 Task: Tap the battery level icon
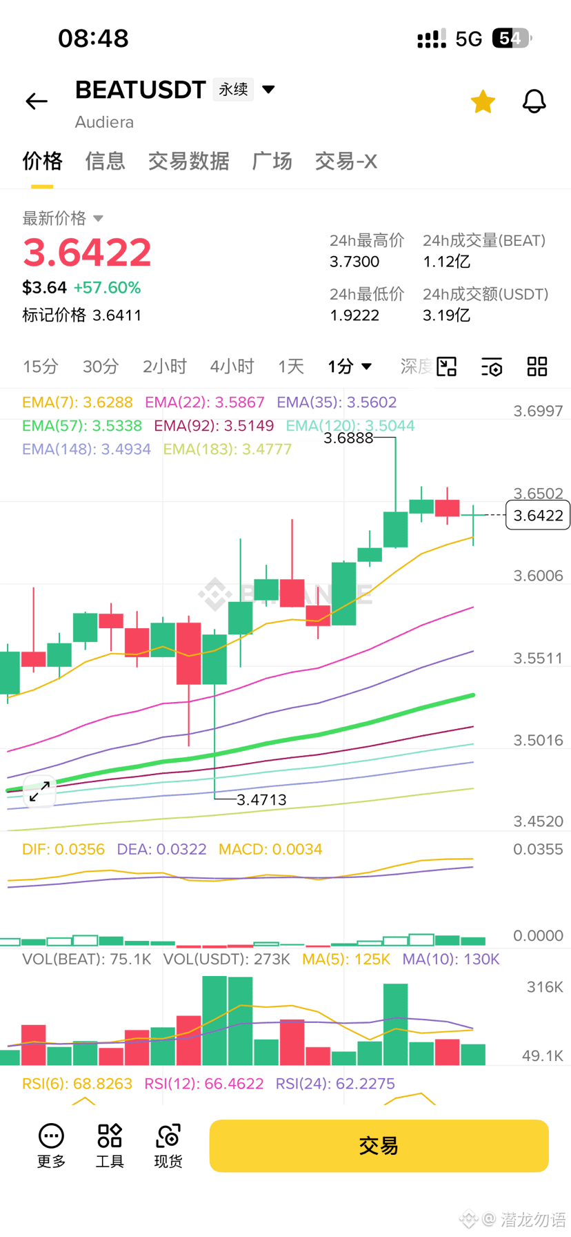click(x=511, y=38)
